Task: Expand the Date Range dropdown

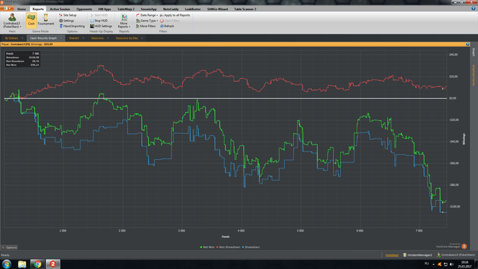Action: [x=147, y=15]
